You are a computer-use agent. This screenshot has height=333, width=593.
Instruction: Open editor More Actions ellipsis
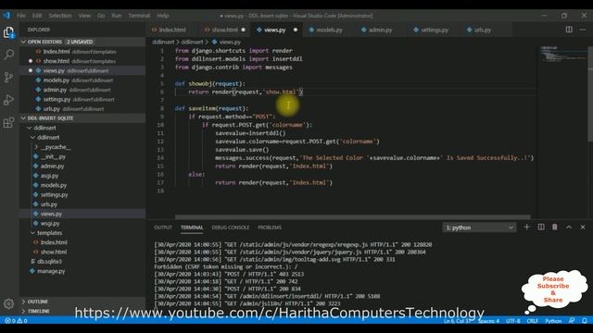point(583,30)
